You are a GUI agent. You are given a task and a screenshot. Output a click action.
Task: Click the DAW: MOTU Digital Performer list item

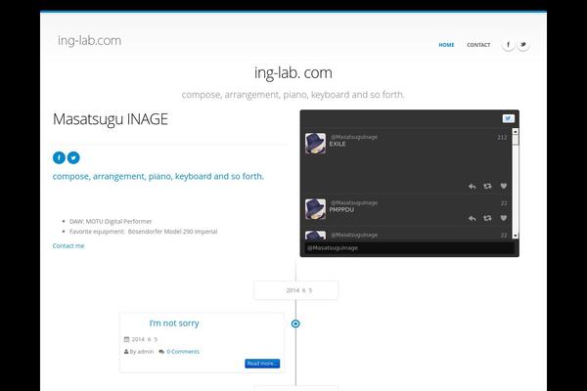111,222
